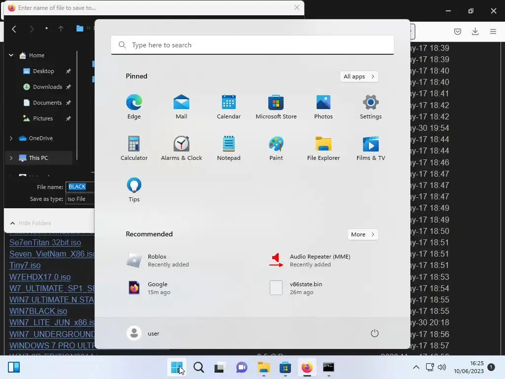
Task: Launch the Calculator app
Action: 134,148
